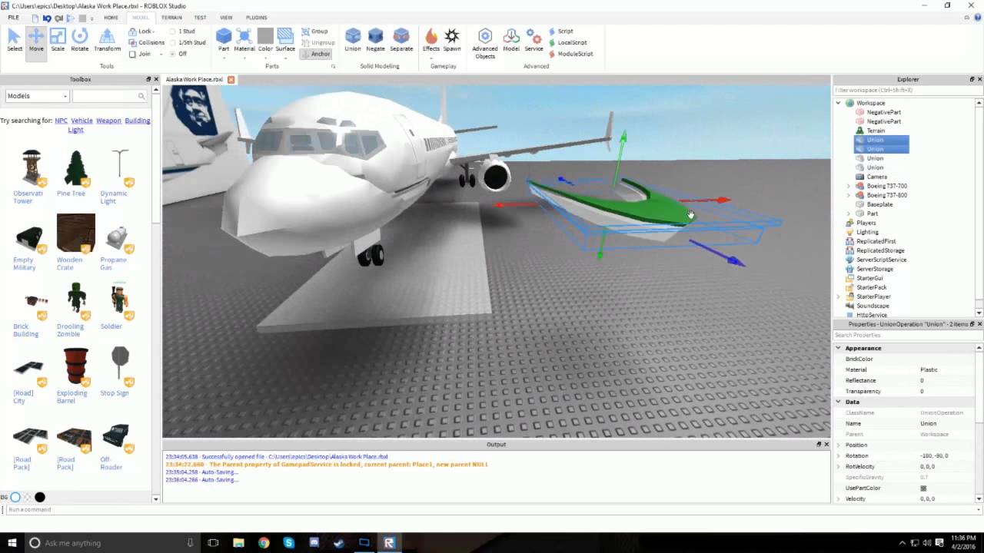Edit the BrickColor property value
This screenshot has height=553, width=984.
click(949, 359)
